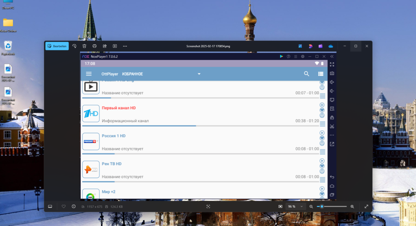Open the NoxPlayer keyboard mapping icon
The width and height of the screenshot is (416, 226).
(x=332, y=73)
